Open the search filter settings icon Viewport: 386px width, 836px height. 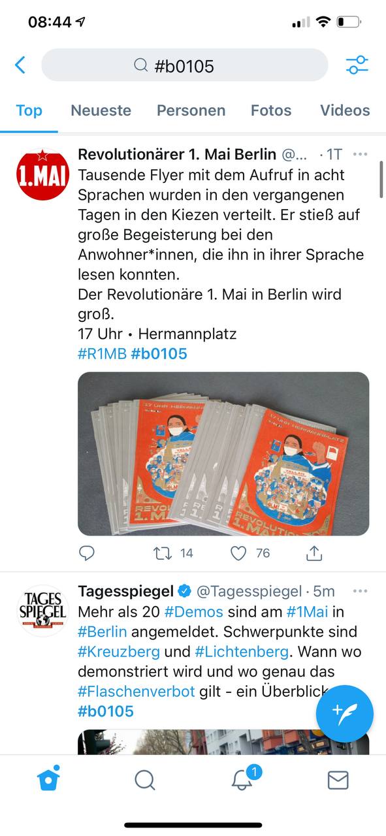357,65
